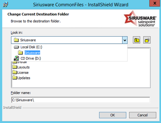
Task: Click the CD Drive (D:) disc icon
Action: pyautogui.click(x=16, y=58)
